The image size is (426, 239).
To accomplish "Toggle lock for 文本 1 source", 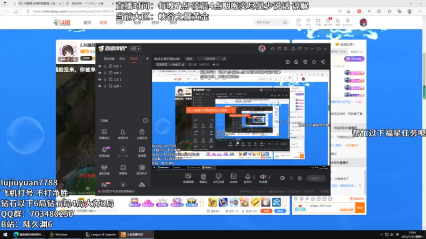I will (x=105, y=66).
